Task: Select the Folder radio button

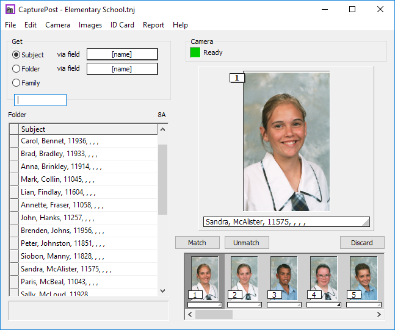Action: (x=16, y=69)
